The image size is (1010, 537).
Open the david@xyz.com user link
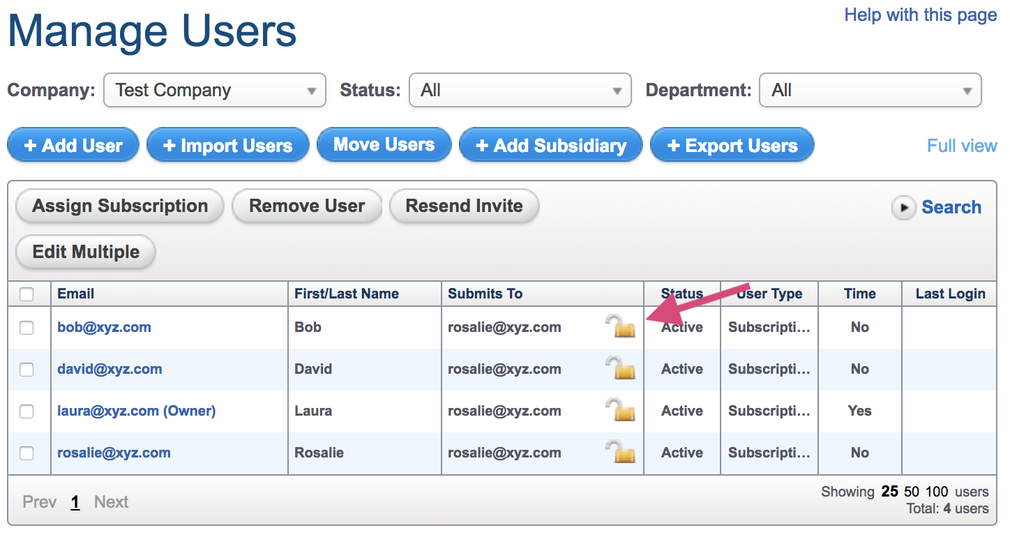(x=110, y=369)
